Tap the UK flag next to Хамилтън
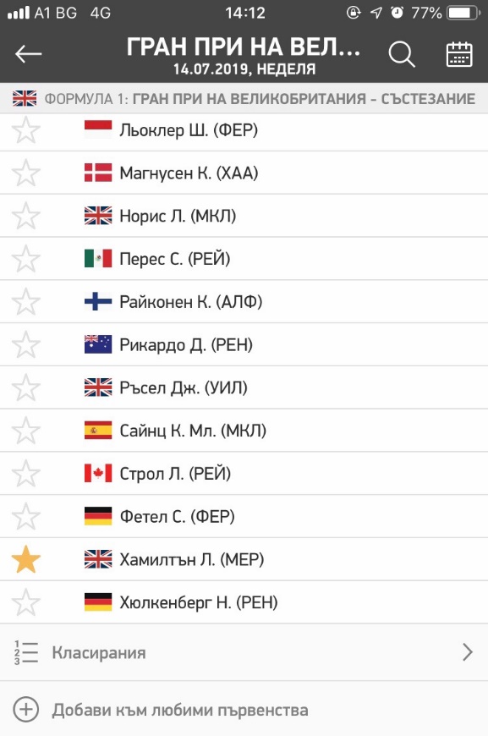This screenshot has height=736, width=488. pyautogui.click(x=98, y=559)
